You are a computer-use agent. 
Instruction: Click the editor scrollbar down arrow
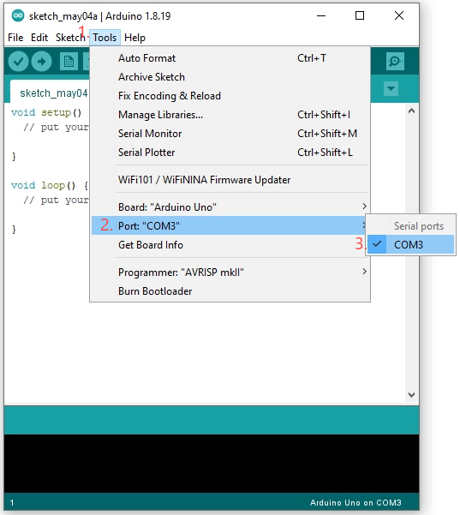click(411, 395)
